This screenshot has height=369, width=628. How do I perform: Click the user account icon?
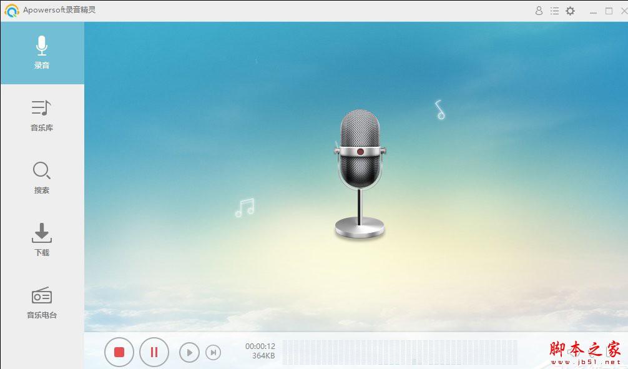tap(538, 11)
